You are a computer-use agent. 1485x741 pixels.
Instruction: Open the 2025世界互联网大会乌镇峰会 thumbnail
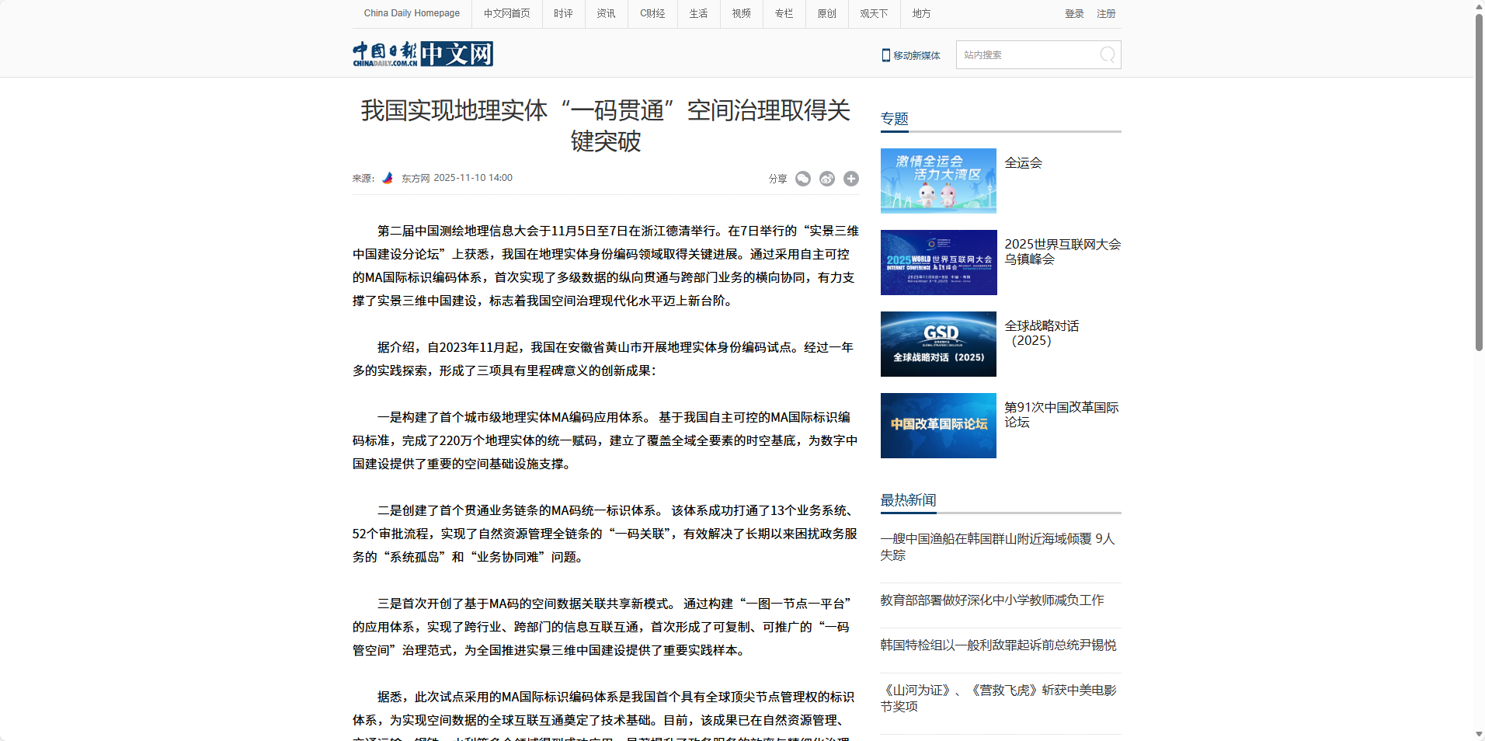[x=938, y=263]
